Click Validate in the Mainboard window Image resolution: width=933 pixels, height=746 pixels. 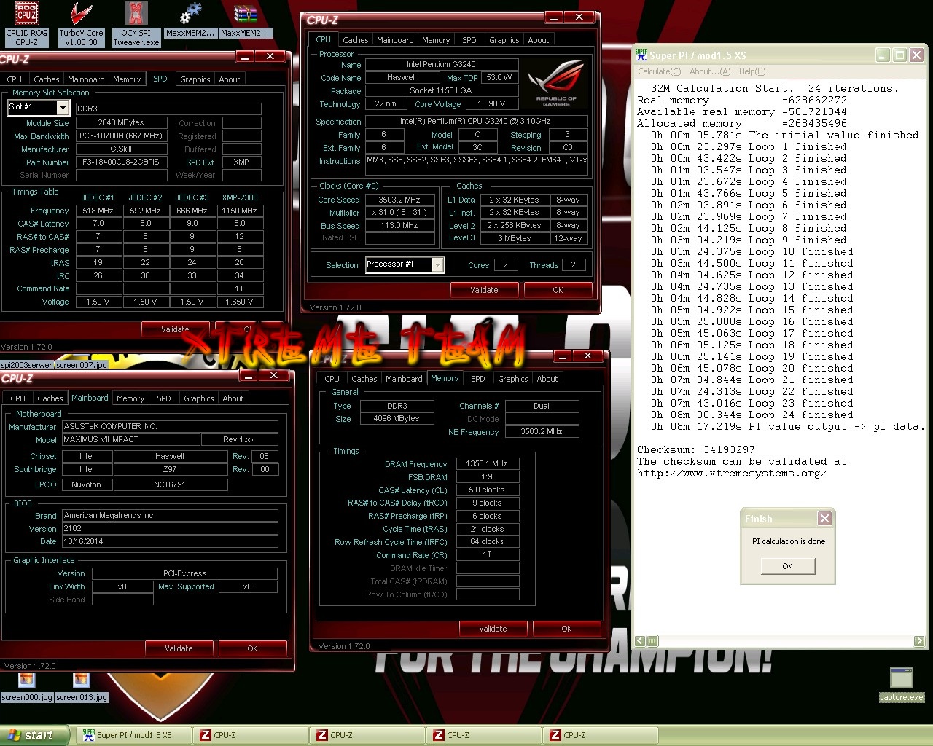point(179,648)
